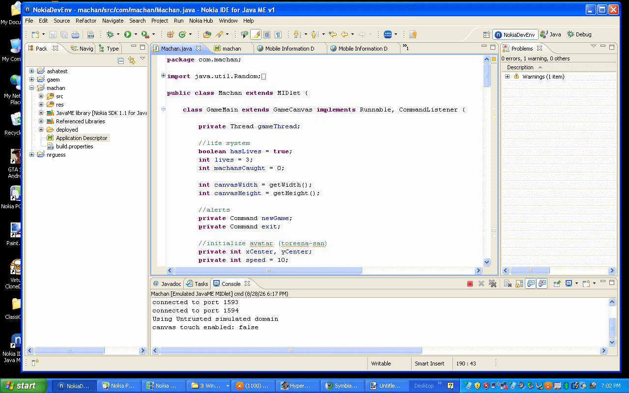Toggle show console when standard error changes

[x=542, y=283]
